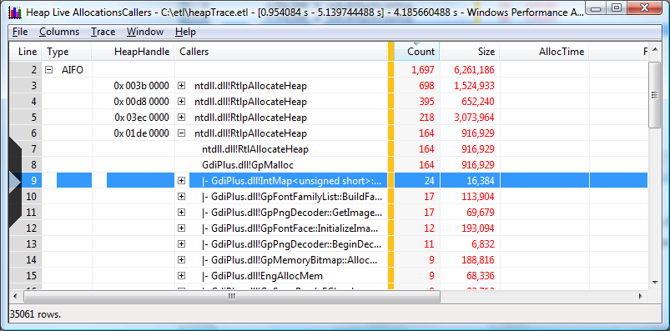670x331 pixels.
Task: Select count value 698
Action: point(426,86)
